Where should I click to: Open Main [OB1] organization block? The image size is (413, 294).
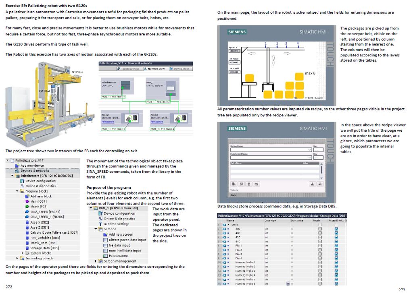coord(39,201)
